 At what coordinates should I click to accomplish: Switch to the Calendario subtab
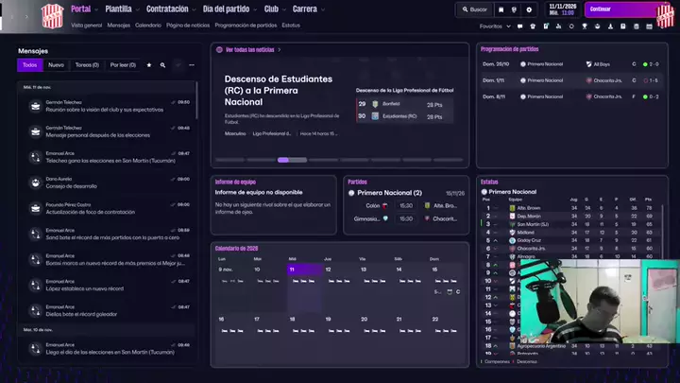tap(148, 26)
